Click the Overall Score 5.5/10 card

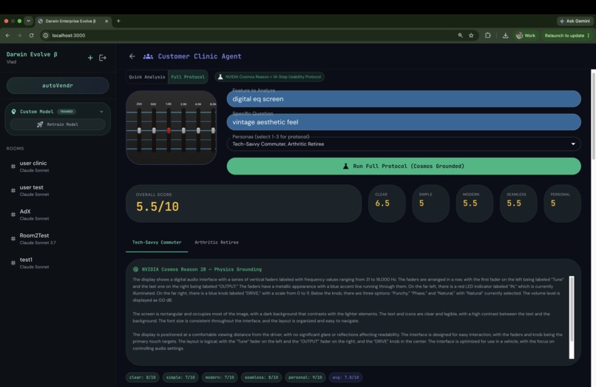pyautogui.click(x=243, y=203)
